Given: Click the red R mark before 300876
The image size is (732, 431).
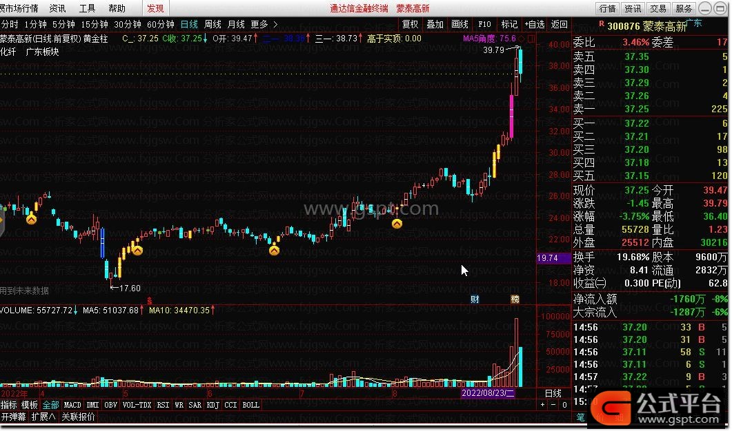Looking at the screenshot, I should [x=602, y=24].
